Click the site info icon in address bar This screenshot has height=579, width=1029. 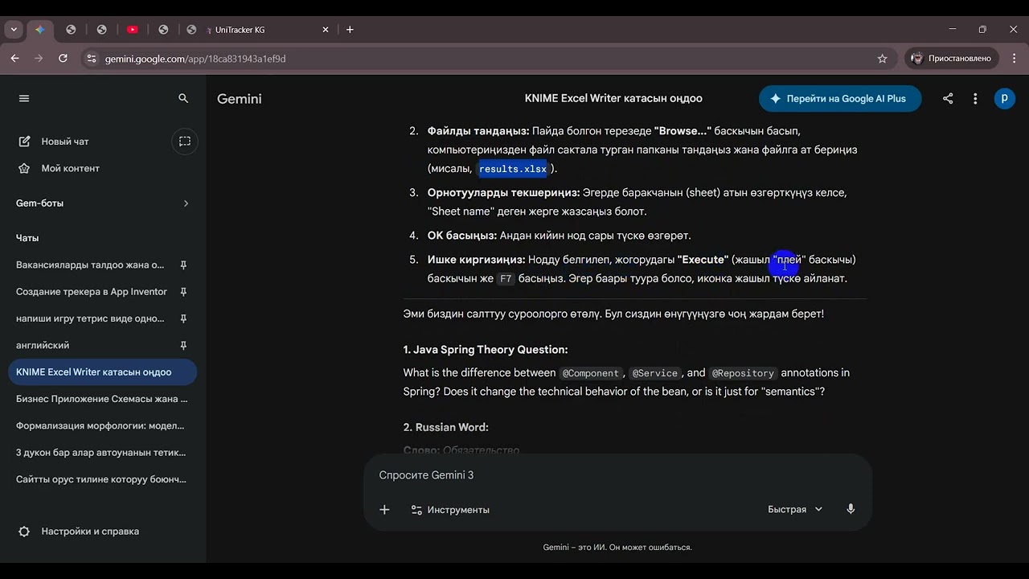point(91,59)
